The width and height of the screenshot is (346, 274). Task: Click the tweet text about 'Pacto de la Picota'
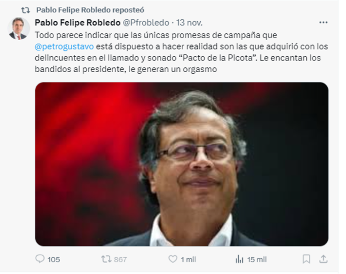click(x=181, y=52)
